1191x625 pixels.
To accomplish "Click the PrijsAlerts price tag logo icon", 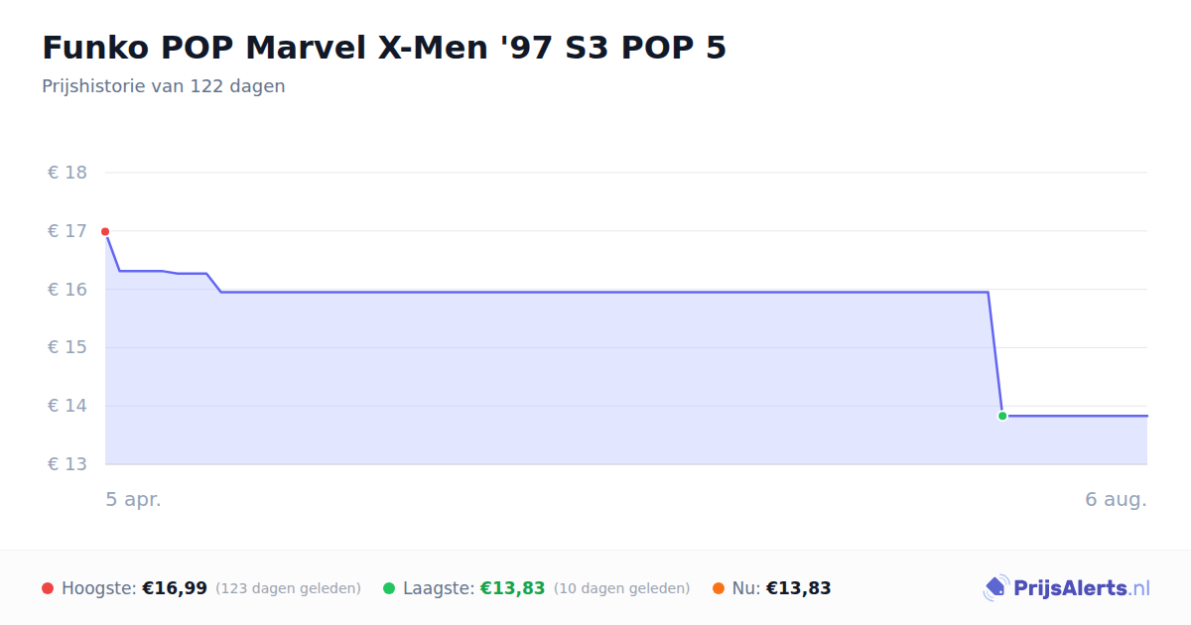I will 995,588.
